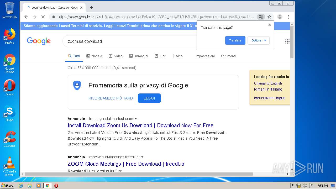
Task: Switch to Notizie tab
Action: pos(94,56)
